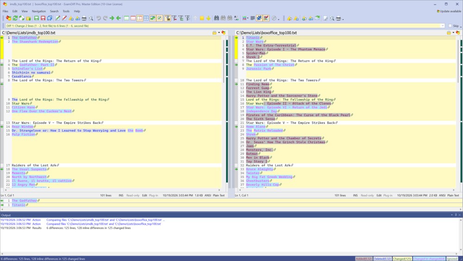
Task: Click the filter icon with red line
Action: (x=174, y=19)
